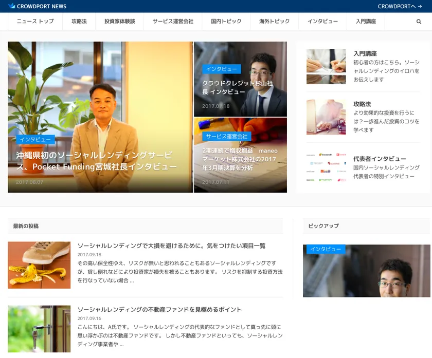Click the サービス運営会社 tag on the maneo card
Screen dimensions: 432x358
click(226, 136)
